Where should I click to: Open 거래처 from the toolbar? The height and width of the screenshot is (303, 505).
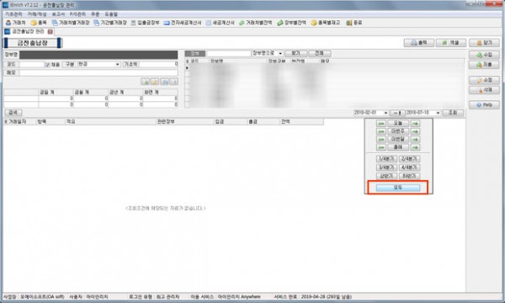tap(15, 23)
